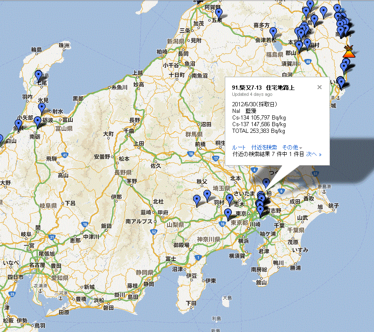Image resolution: width=374 pixels, height=332 pixels.
Task: Click the TOTAL 253,383 Bq/kg value
Action: [258, 131]
